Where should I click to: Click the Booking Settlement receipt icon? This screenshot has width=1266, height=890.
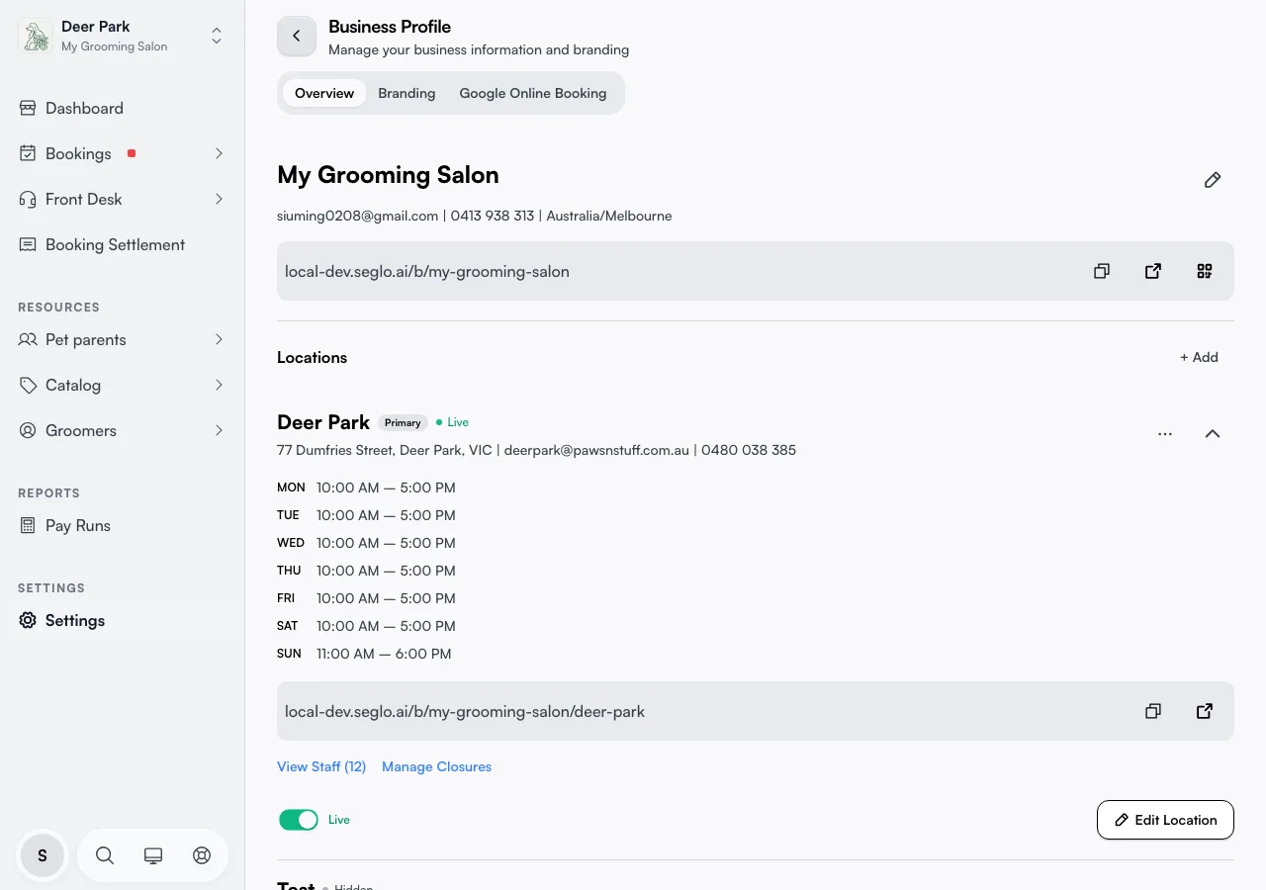(28, 244)
